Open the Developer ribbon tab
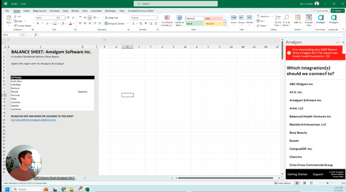 coord(110,11)
